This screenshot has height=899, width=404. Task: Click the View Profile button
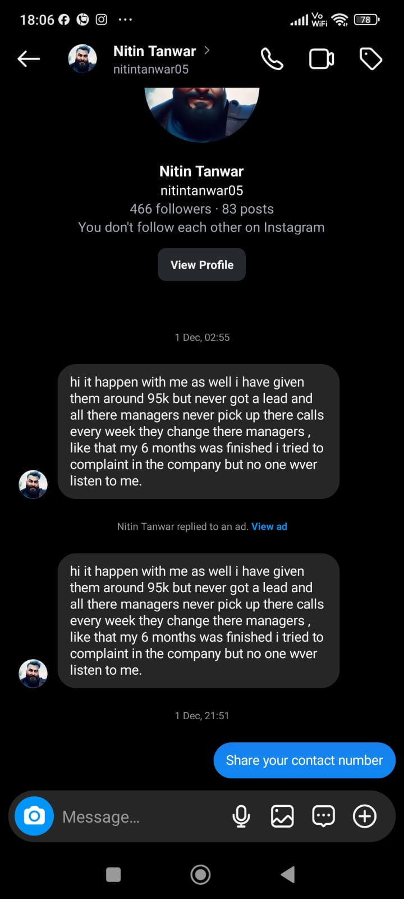pos(201,265)
